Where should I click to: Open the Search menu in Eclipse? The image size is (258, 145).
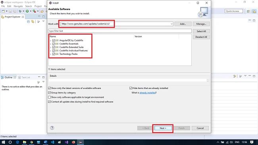[x=29, y=6]
